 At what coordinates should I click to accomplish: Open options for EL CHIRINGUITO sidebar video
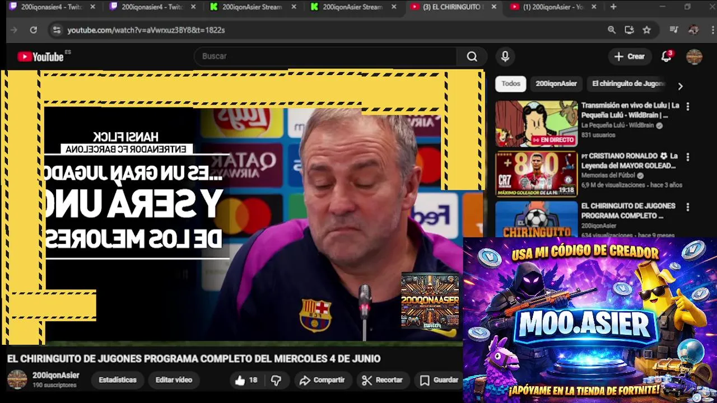tap(687, 207)
